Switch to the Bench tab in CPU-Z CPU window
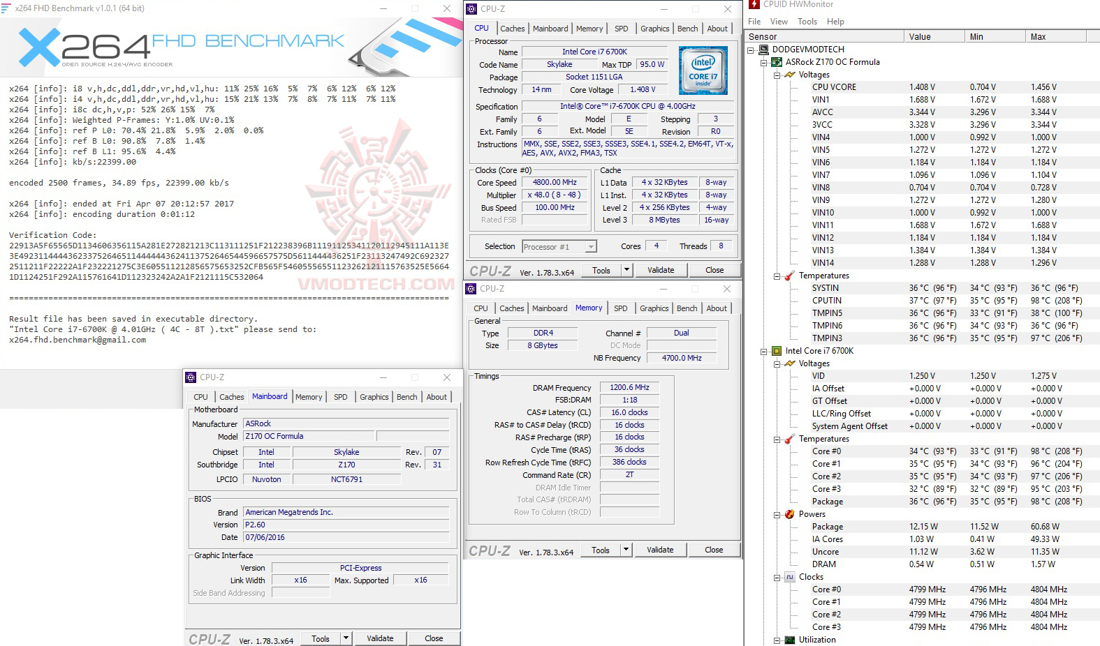This screenshot has height=646, width=1100. pyautogui.click(x=687, y=29)
